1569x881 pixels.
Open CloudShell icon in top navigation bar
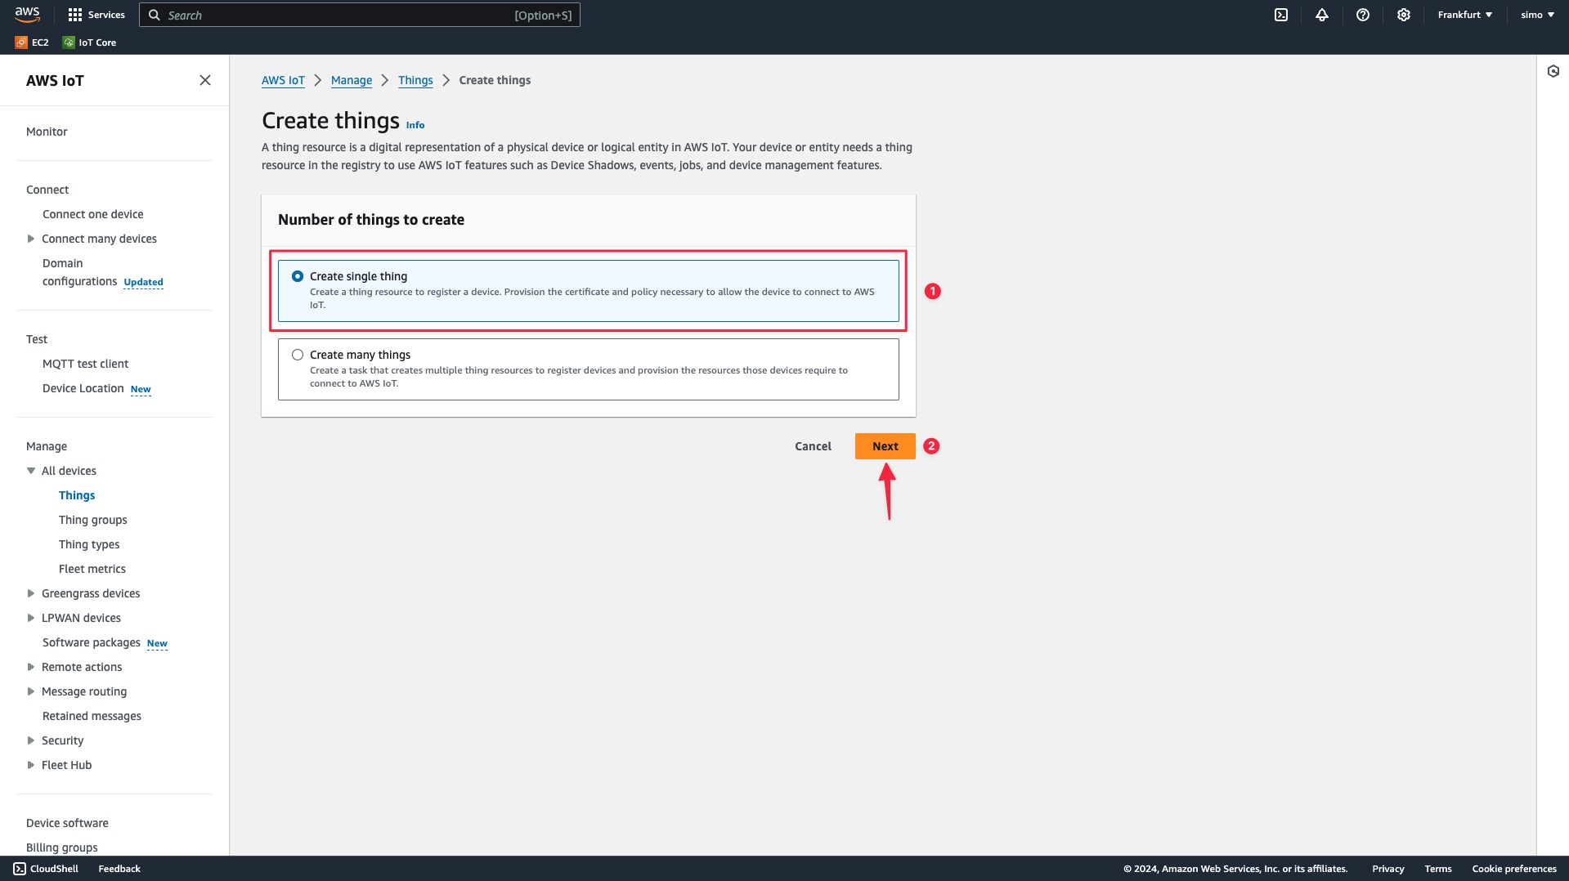(x=1280, y=15)
